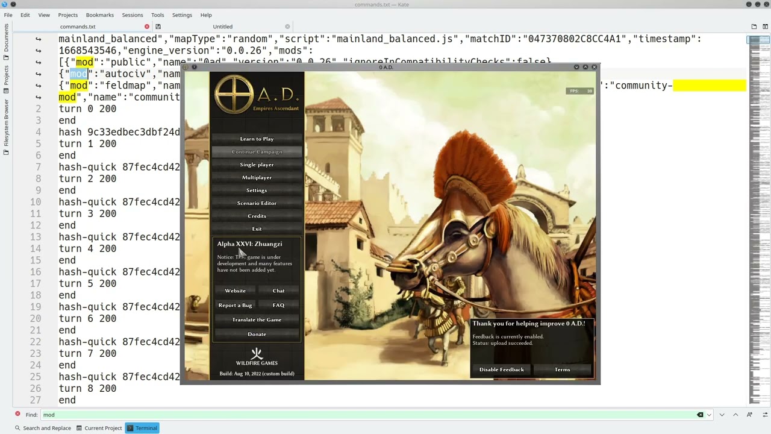Click the pin icon in Kate title bar

pyautogui.click(x=13, y=4)
